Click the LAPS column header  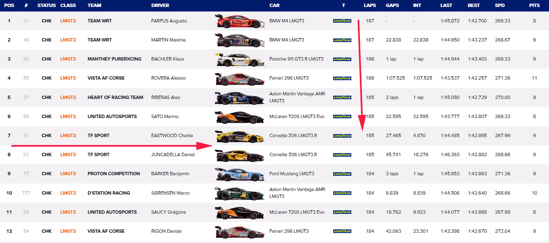pos(370,5)
